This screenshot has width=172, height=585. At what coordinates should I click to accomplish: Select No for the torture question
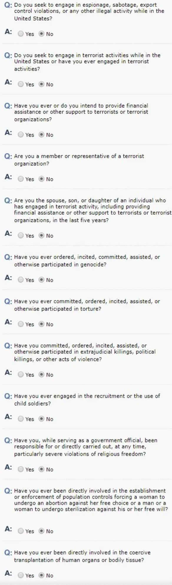pos(41,324)
